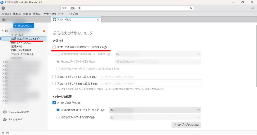
Task: Uncheck the アーカイブの保存先 checkbox
Action: (54, 103)
